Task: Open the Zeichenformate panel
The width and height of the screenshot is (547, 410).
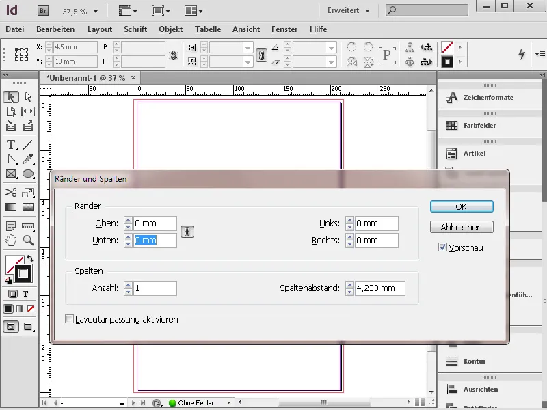Action: (x=489, y=98)
